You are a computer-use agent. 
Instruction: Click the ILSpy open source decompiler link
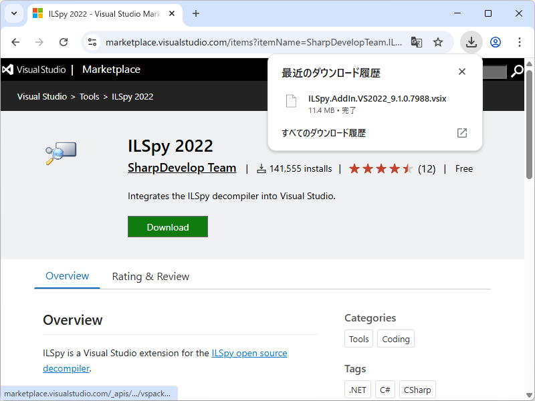[x=249, y=353]
